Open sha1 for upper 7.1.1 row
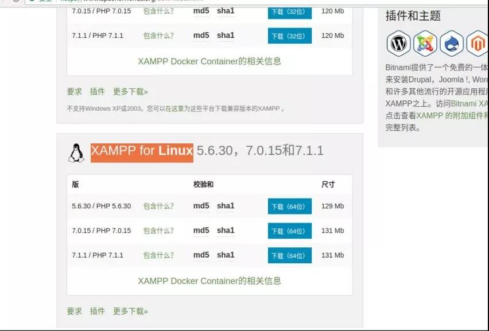 tap(226, 36)
